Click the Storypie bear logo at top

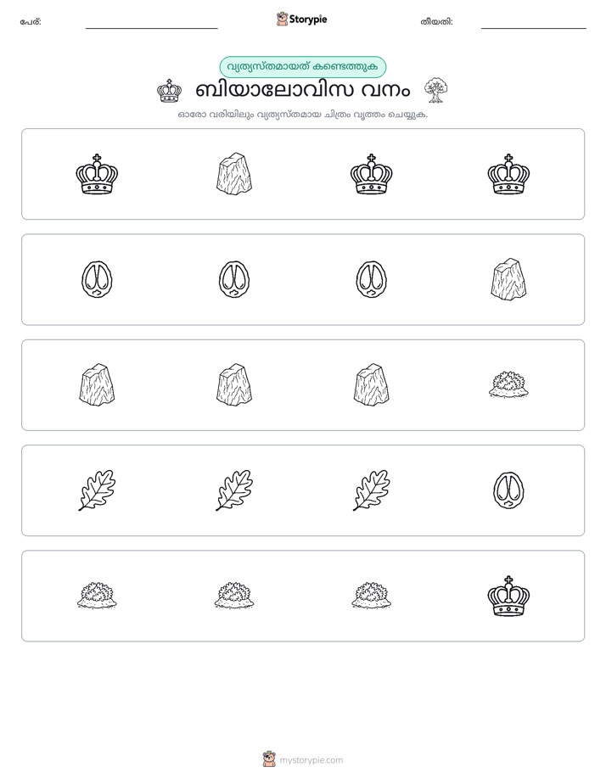point(282,19)
